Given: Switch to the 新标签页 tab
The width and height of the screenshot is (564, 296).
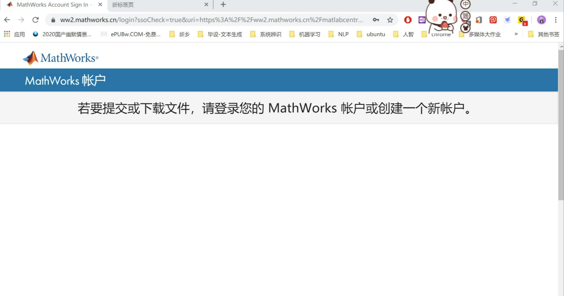Looking at the screenshot, I should coord(159,5).
